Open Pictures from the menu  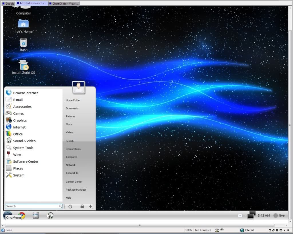[70, 116]
